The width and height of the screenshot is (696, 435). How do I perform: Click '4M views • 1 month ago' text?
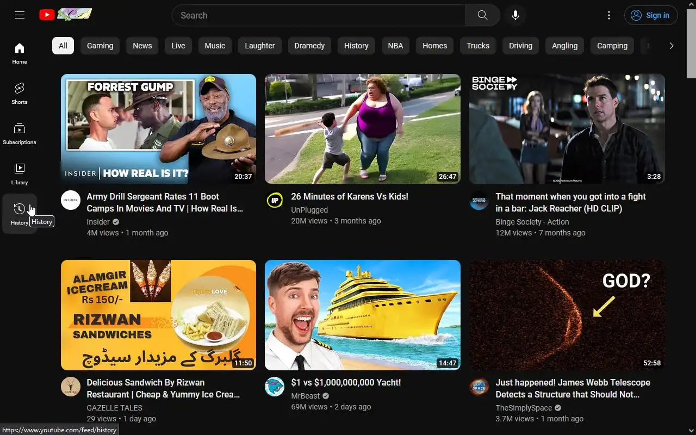point(128,233)
